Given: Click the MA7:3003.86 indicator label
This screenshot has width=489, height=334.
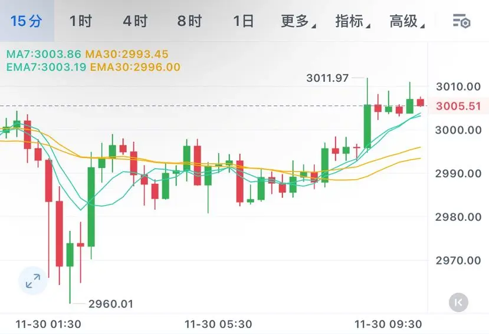Looking at the screenshot, I should coord(44,54).
